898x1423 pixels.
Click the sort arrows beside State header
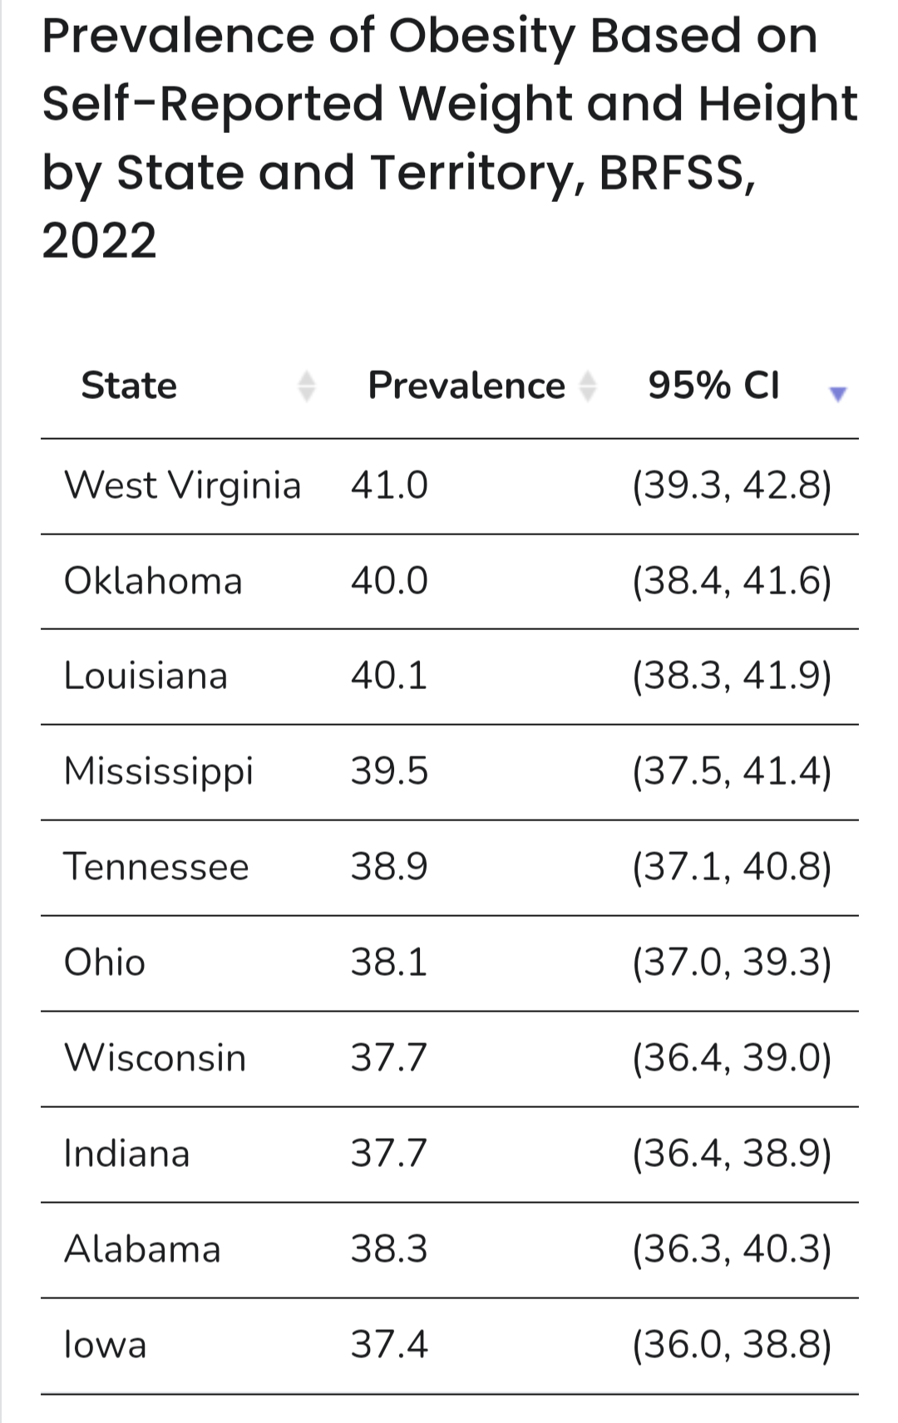coord(307,387)
